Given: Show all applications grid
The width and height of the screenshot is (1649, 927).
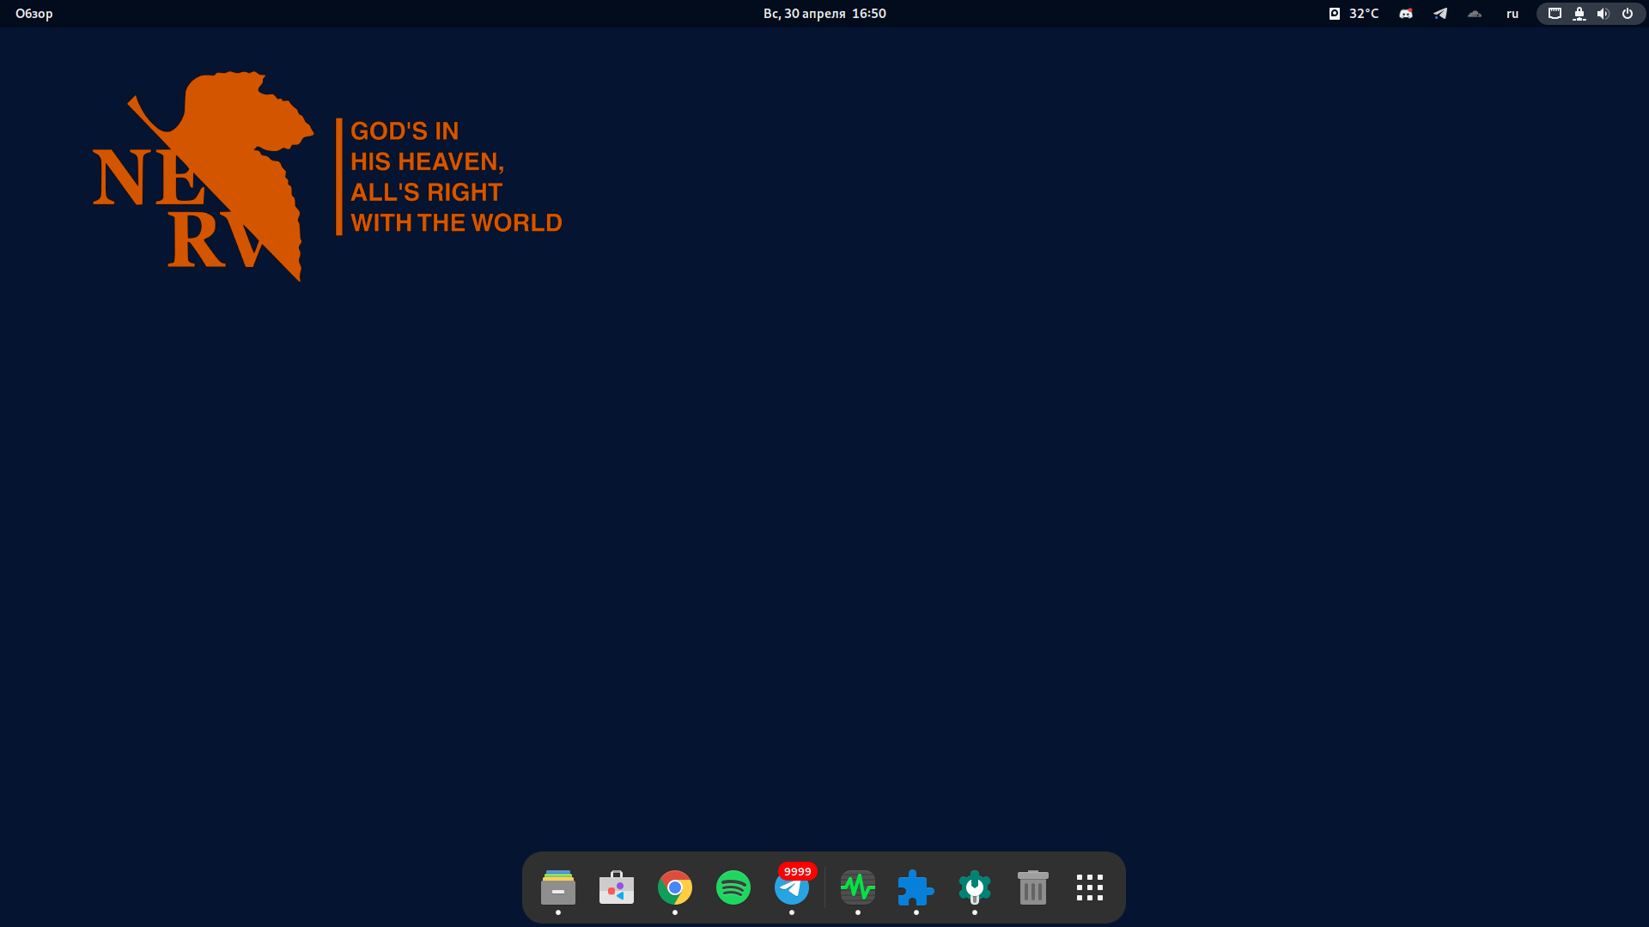Looking at the screenshot, I should point(1090,888).
